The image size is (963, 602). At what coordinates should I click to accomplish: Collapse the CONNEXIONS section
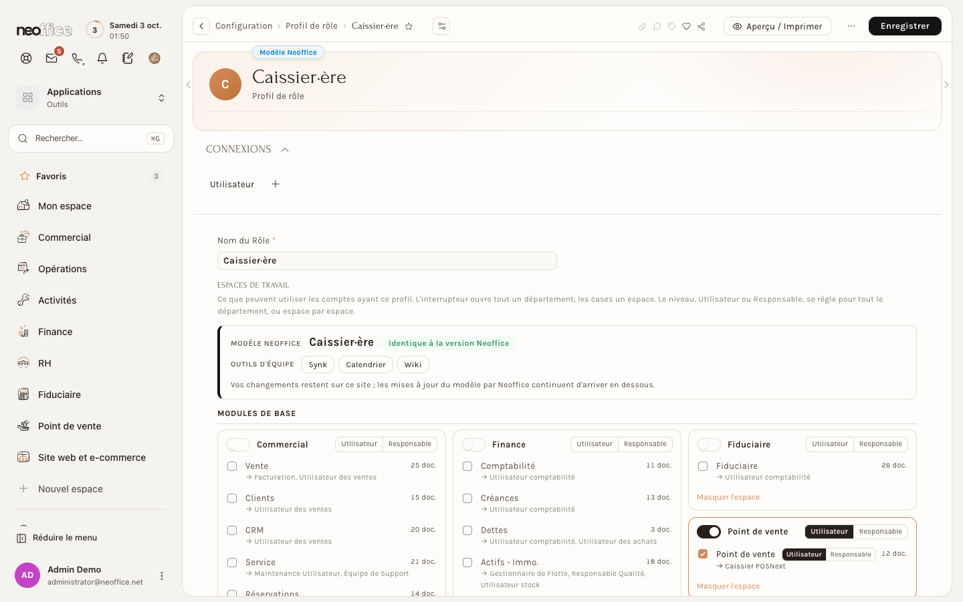click(285, 150)
